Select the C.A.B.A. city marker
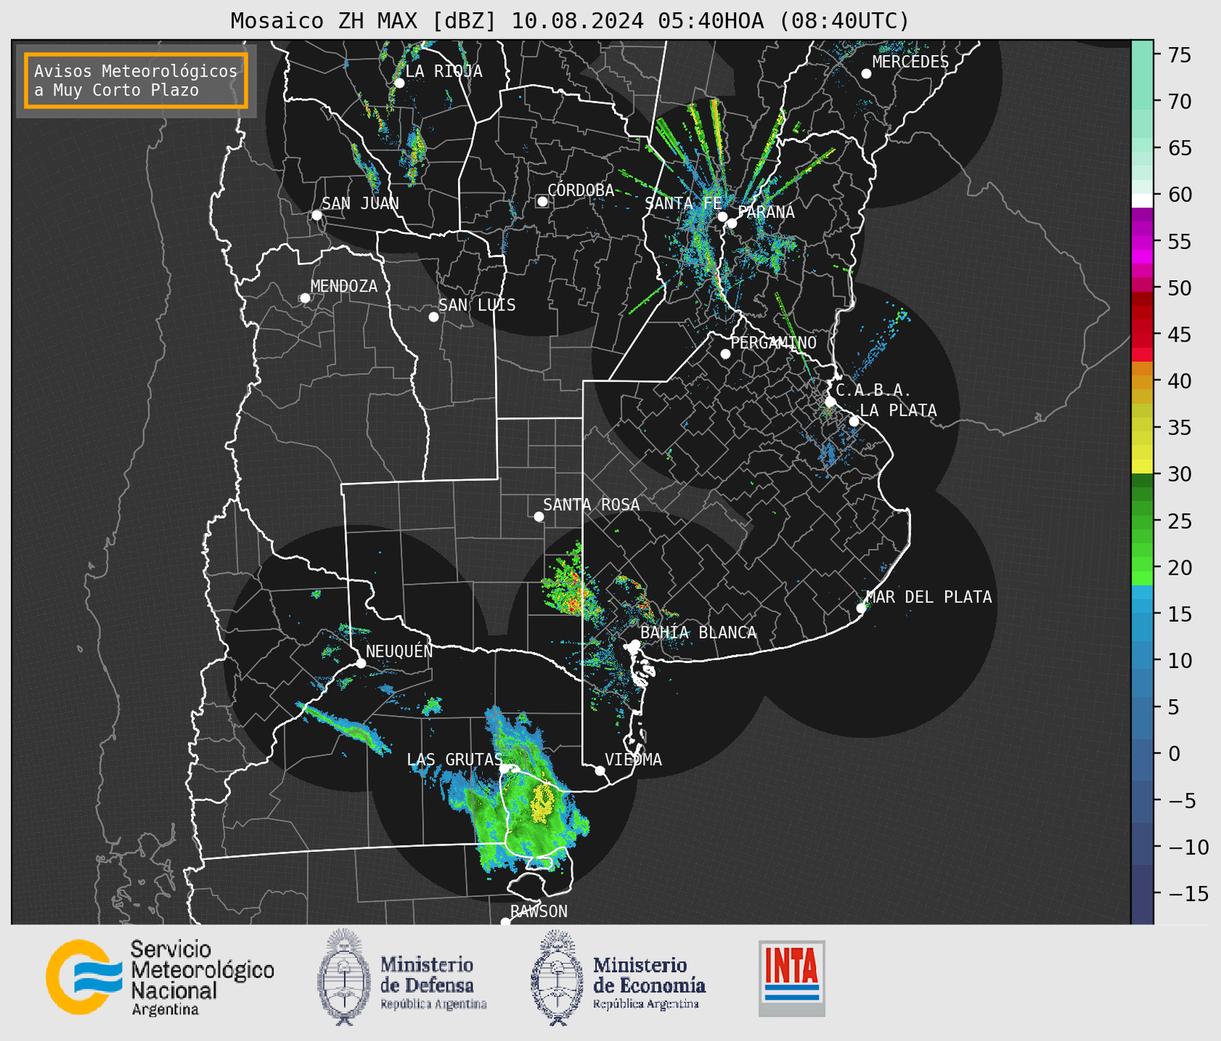 click(x=831, y=402)
